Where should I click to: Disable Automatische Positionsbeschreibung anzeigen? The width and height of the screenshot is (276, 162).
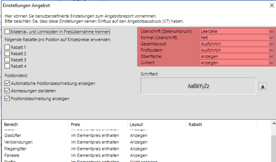(7, 83)
